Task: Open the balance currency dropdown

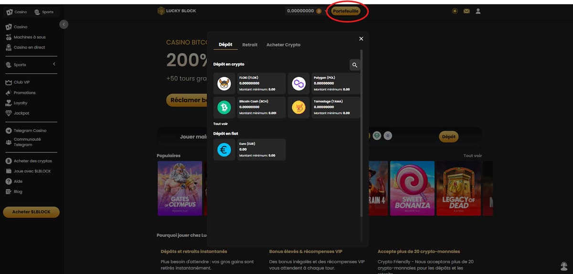Action: [326, 11]
